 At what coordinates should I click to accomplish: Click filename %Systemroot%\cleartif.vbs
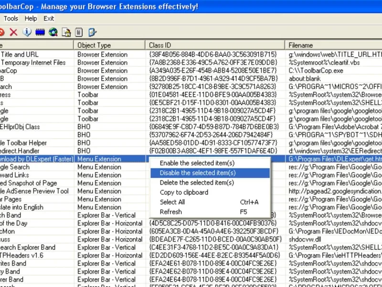pos(324,62)
